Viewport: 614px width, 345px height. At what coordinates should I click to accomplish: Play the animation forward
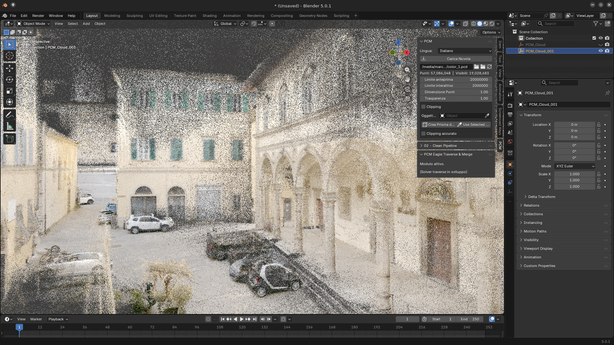(242, 319)
